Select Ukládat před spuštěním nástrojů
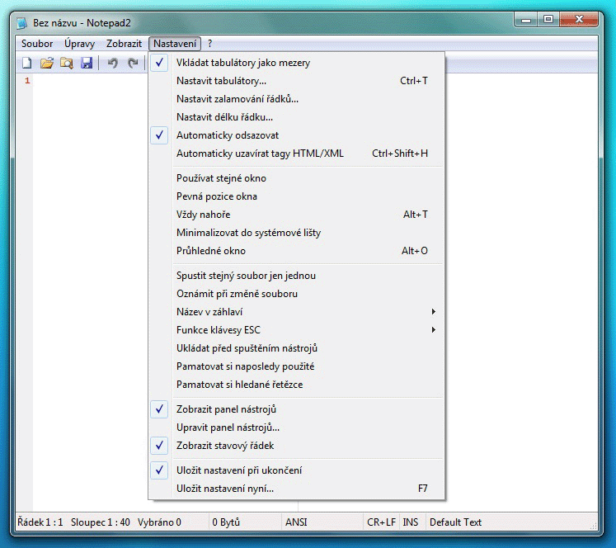Viewport: 616px width, 548px height. [x=297, y=348]
